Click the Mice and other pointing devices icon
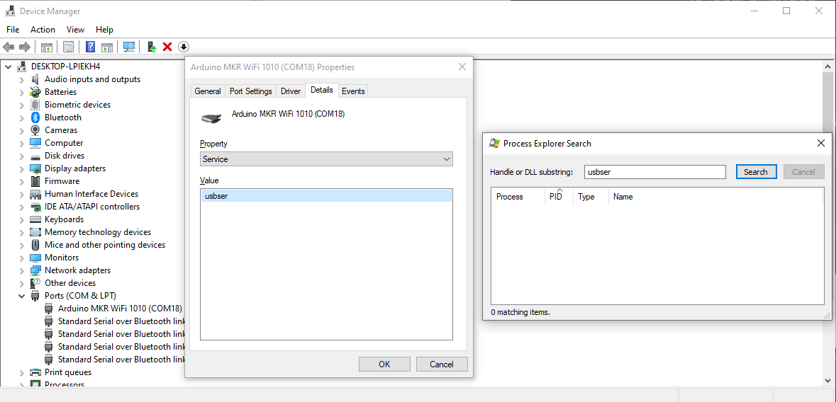Image resolution: width=836 pixels, height=402 pixels. (35, 245)
